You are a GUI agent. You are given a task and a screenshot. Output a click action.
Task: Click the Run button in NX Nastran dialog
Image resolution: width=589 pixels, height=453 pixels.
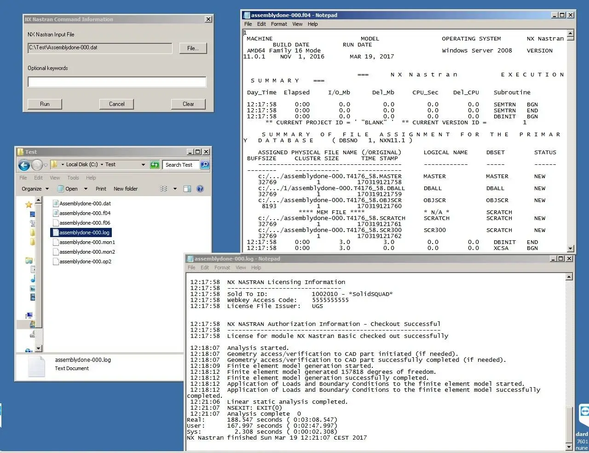tap(45, 104)
